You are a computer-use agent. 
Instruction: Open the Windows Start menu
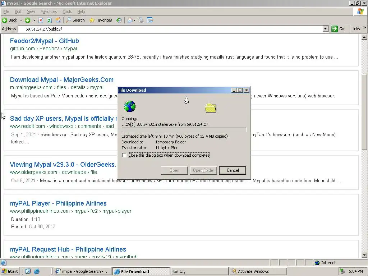click(x=10, y=271)
